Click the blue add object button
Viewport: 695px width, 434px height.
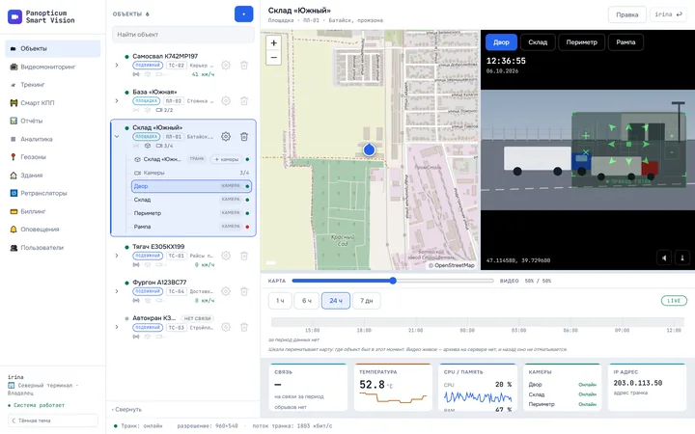pos(244,14)
